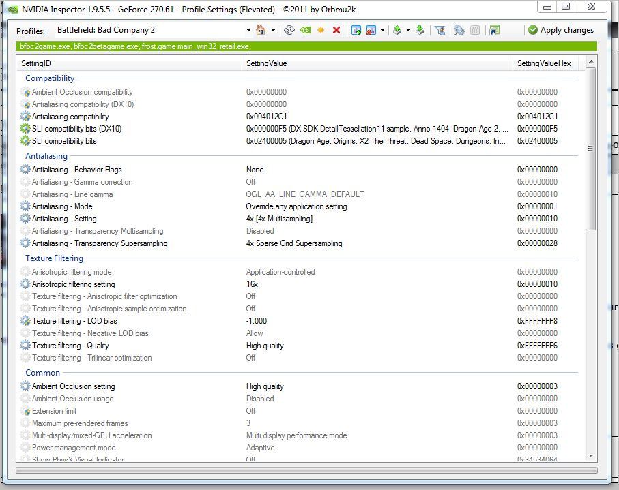Viewport: 619px width, 490px height.
Task: Click the gear icon beside Anisotropic filtering setting
Action: pos(25,284)
